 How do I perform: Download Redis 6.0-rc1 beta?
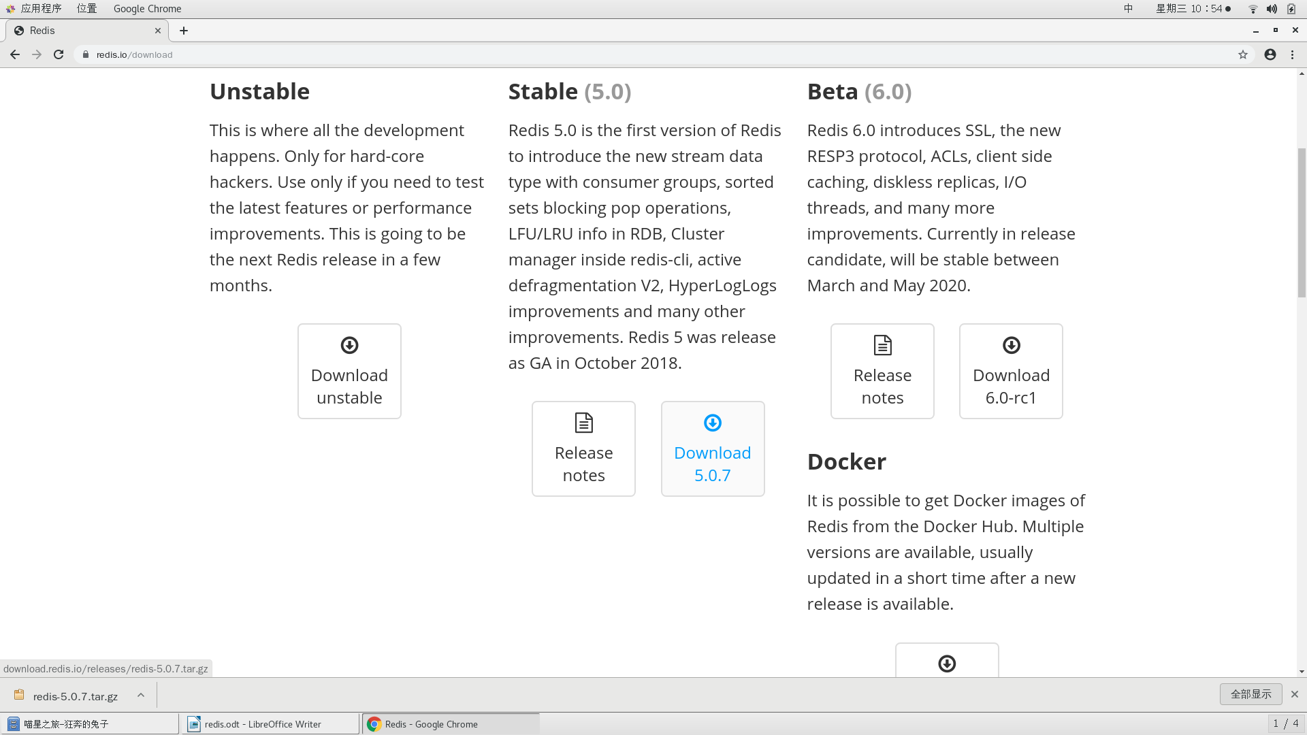1011,371
